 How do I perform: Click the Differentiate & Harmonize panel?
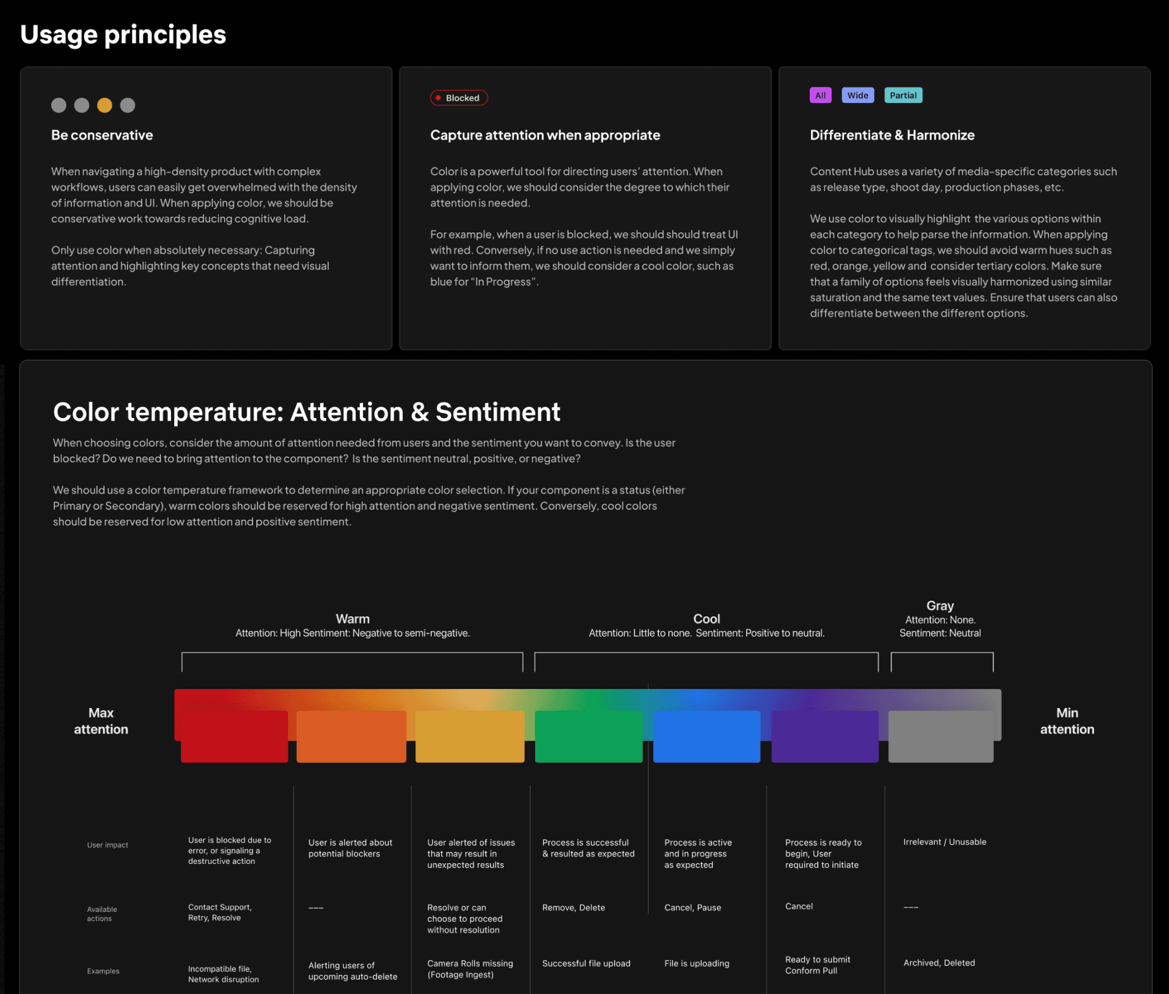pyautogui.click(x=964, y=208)
